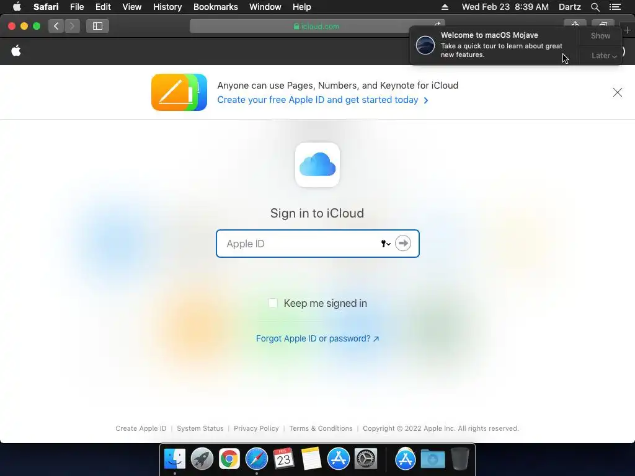Open System Status footer link
This screenshot has height=476, width=635.
coord(200,428)
